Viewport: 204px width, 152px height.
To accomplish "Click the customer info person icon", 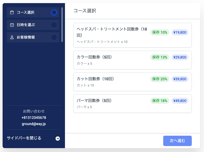I will point(12,37).
